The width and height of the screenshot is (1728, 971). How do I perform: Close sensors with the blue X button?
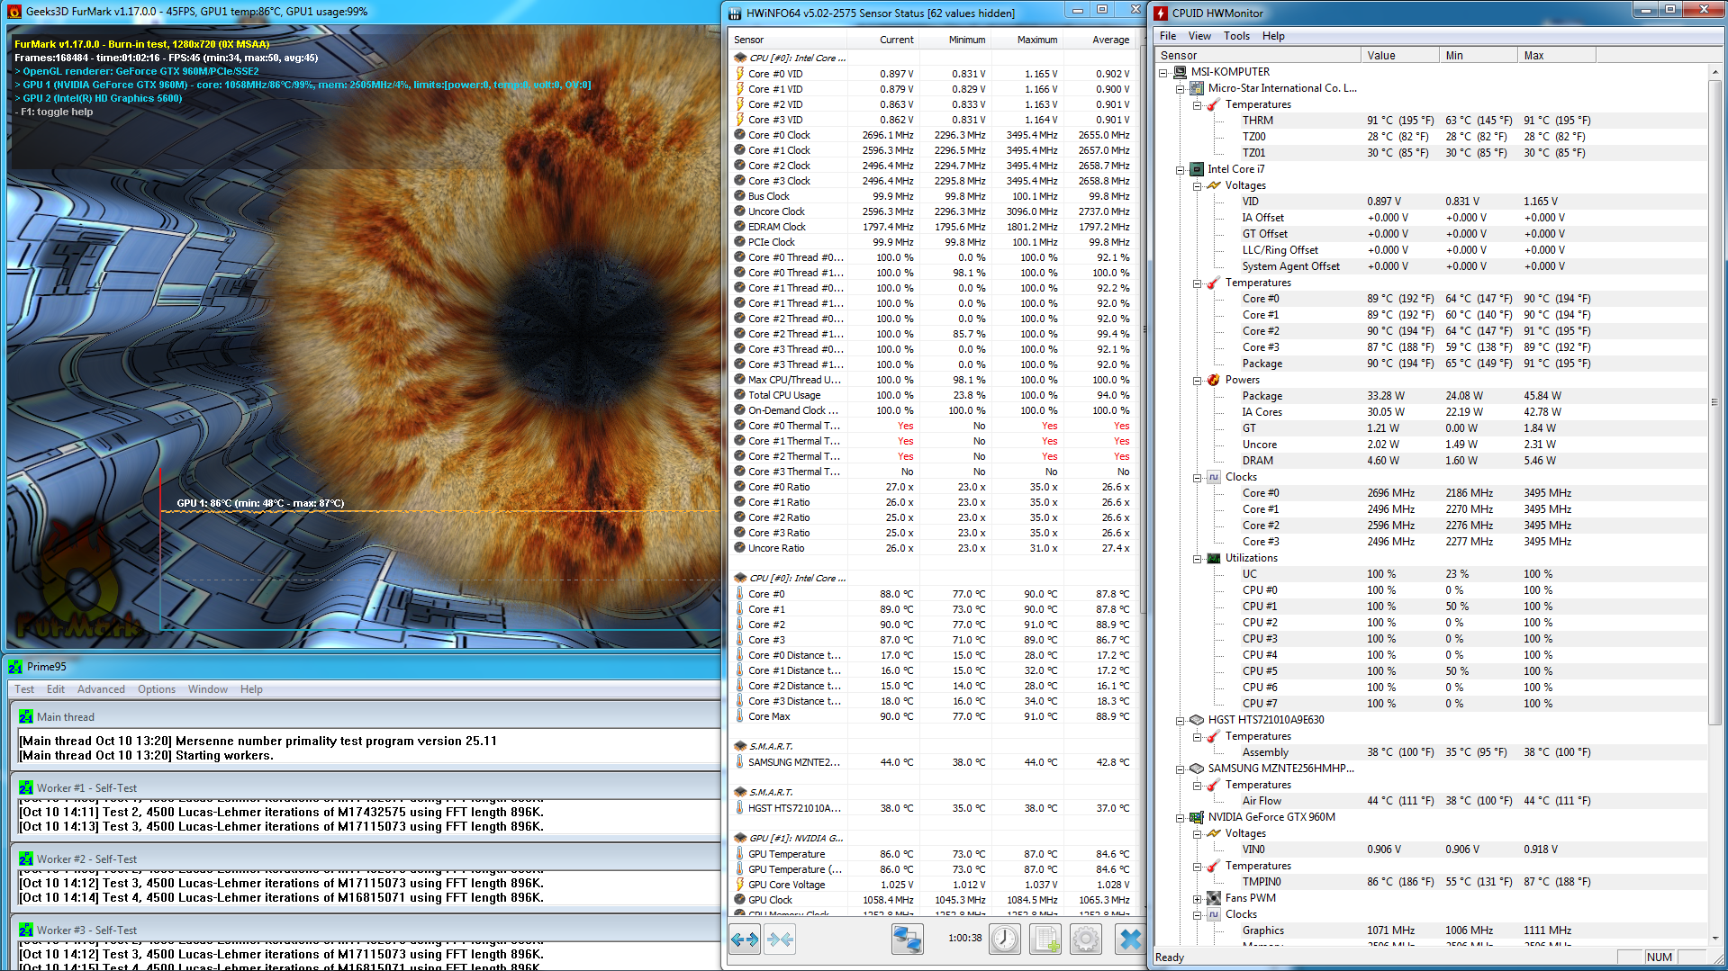(x=1129, y=940)
